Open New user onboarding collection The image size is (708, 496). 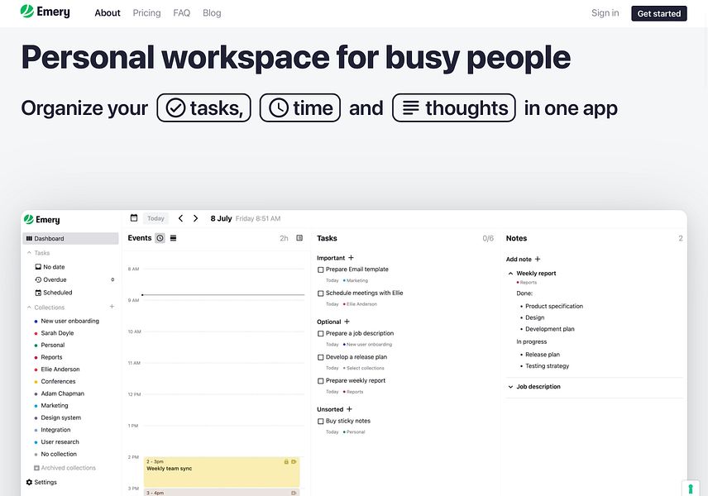[69, 321]
